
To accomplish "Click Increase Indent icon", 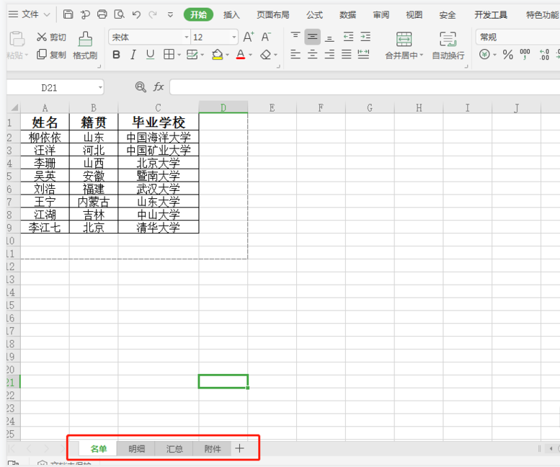I will [365, 37].
